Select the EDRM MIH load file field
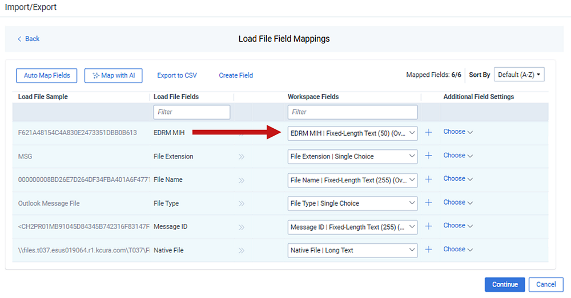The height and width of the screenshot is (298, 571). (169, 133)
